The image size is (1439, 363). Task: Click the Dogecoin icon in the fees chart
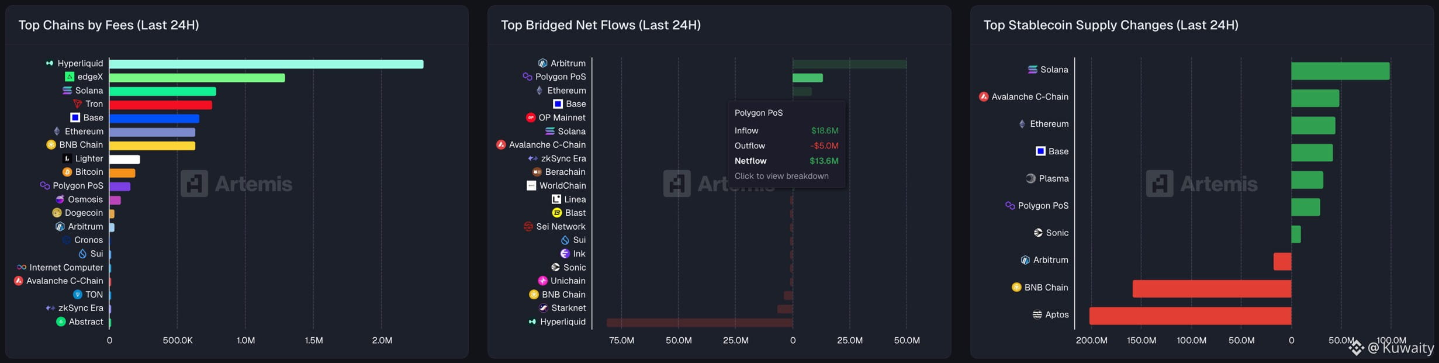coord(57,213)
